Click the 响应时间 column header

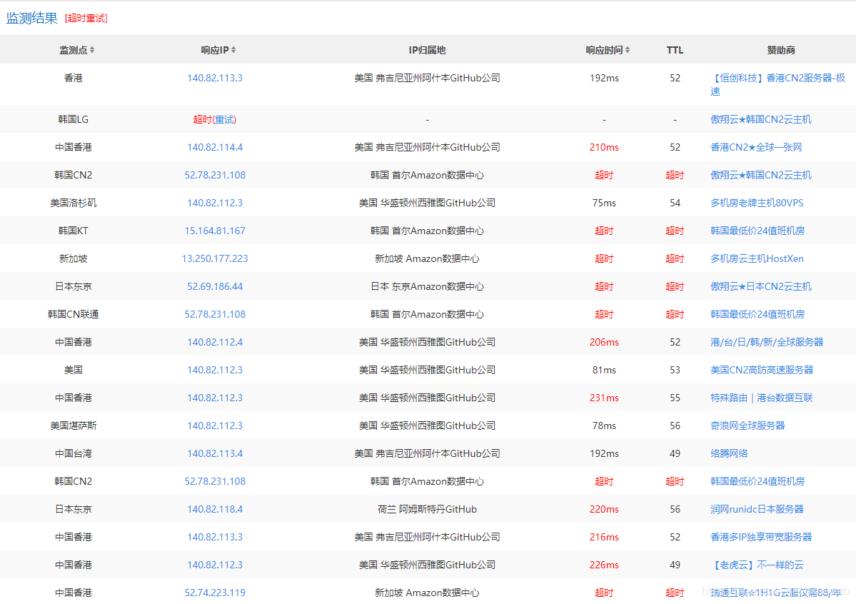click(604, 50)
